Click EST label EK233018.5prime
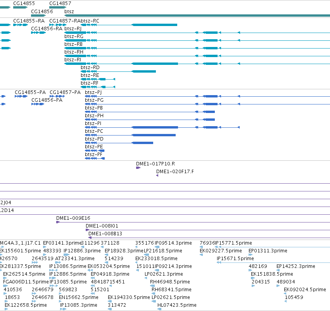Image resolution: width=330 pixels, height=311 pixels. click(156, 259)
